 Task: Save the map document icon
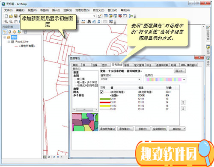pyautogui.click(x=16, y=16)
